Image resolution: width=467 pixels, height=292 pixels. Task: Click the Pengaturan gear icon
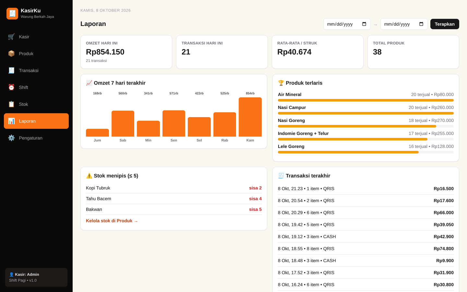(11, 138)
